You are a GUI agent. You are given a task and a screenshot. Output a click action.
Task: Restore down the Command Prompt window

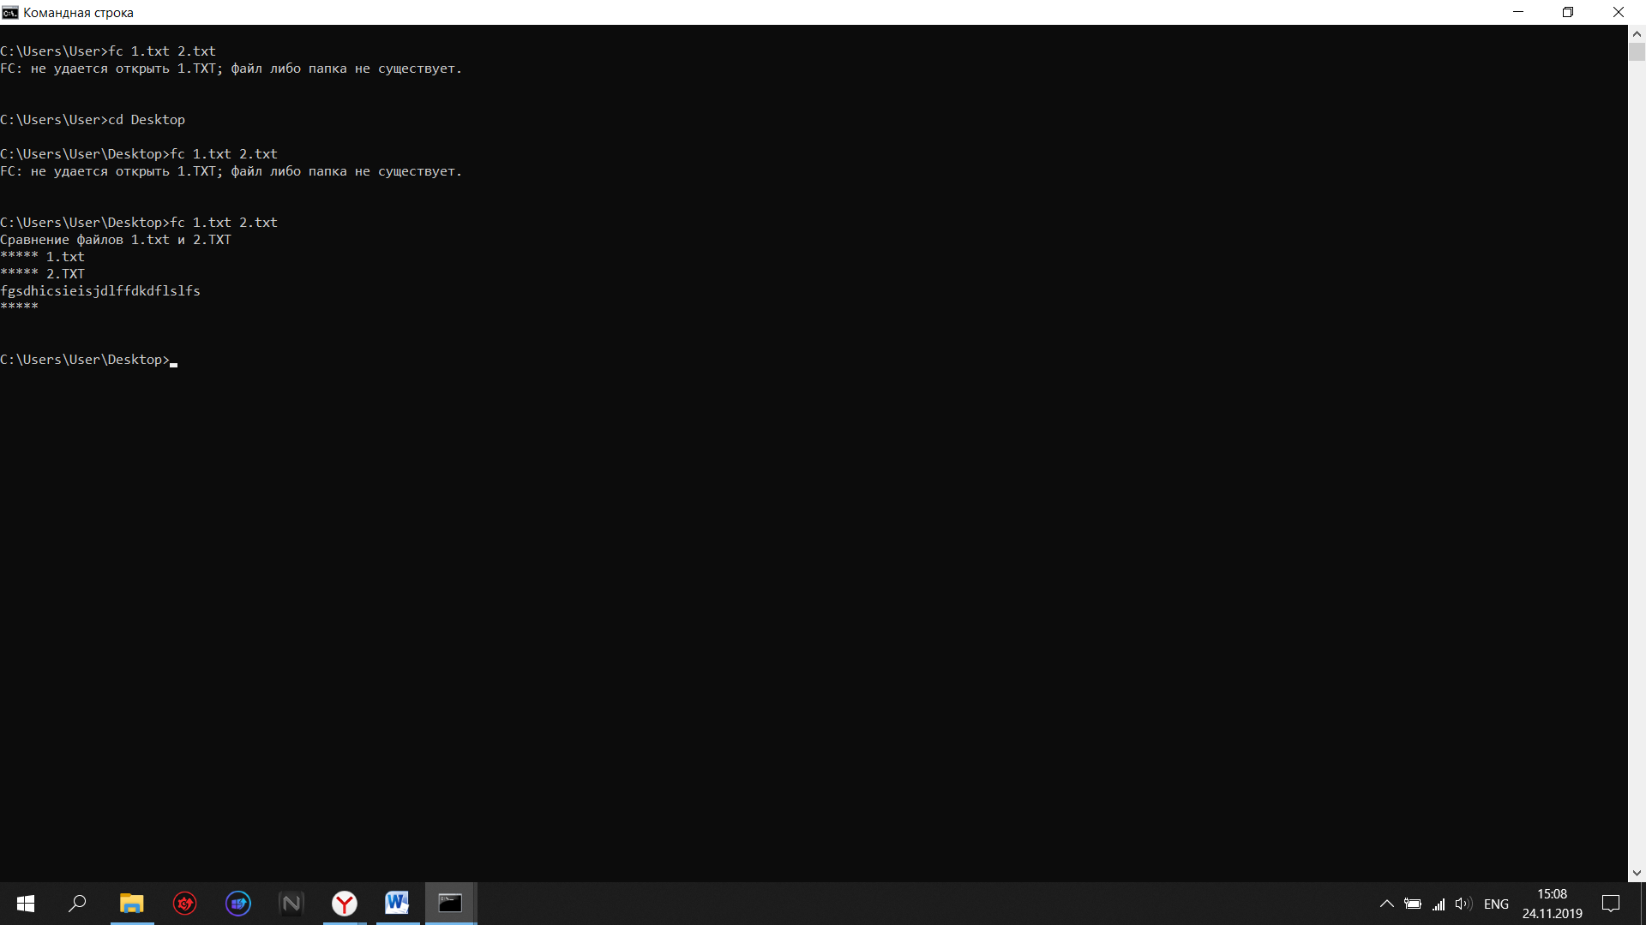pos(1568,12)
